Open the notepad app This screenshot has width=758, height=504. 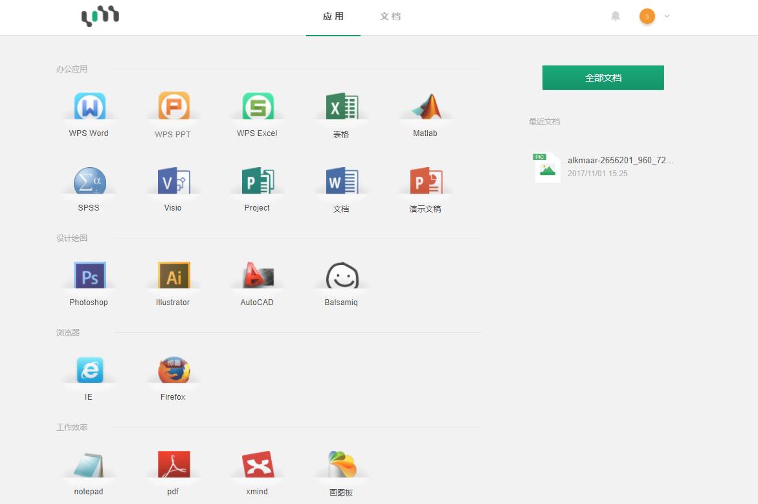point(89,465)
